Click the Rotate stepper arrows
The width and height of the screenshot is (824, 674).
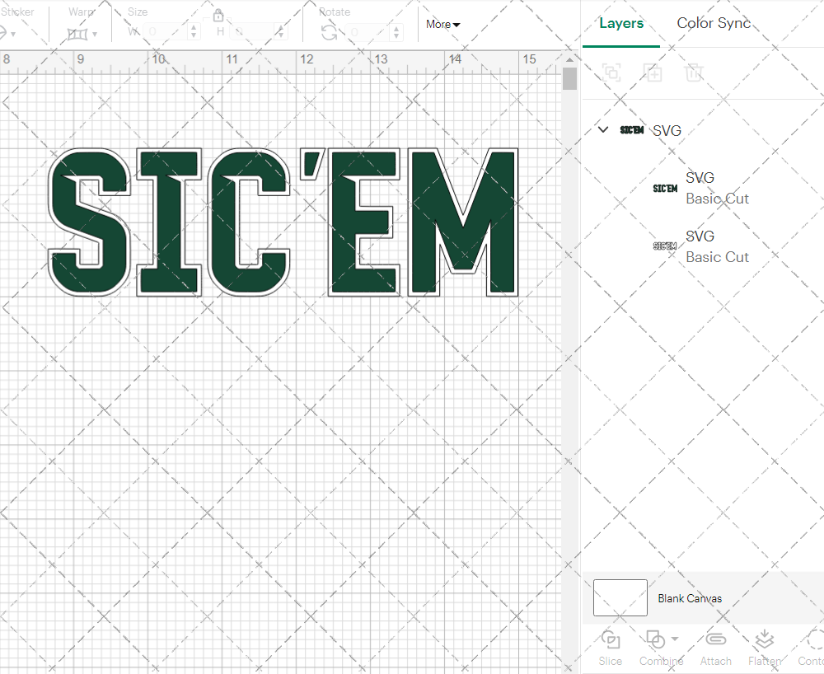click(396, 32)
